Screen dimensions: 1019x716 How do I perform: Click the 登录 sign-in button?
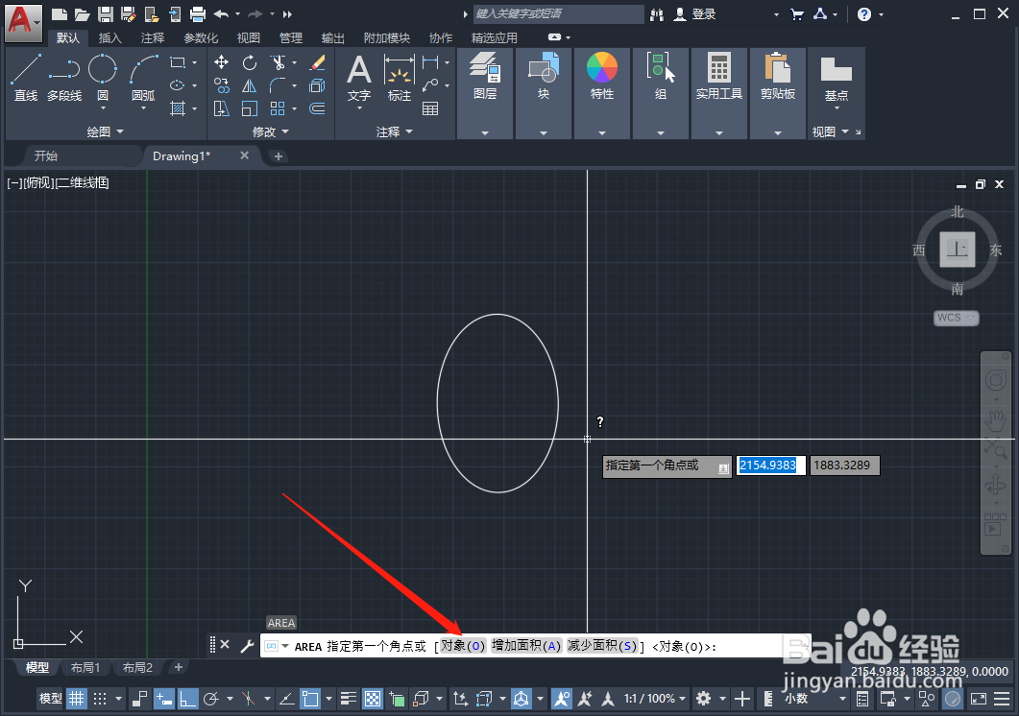click(694, 13)
